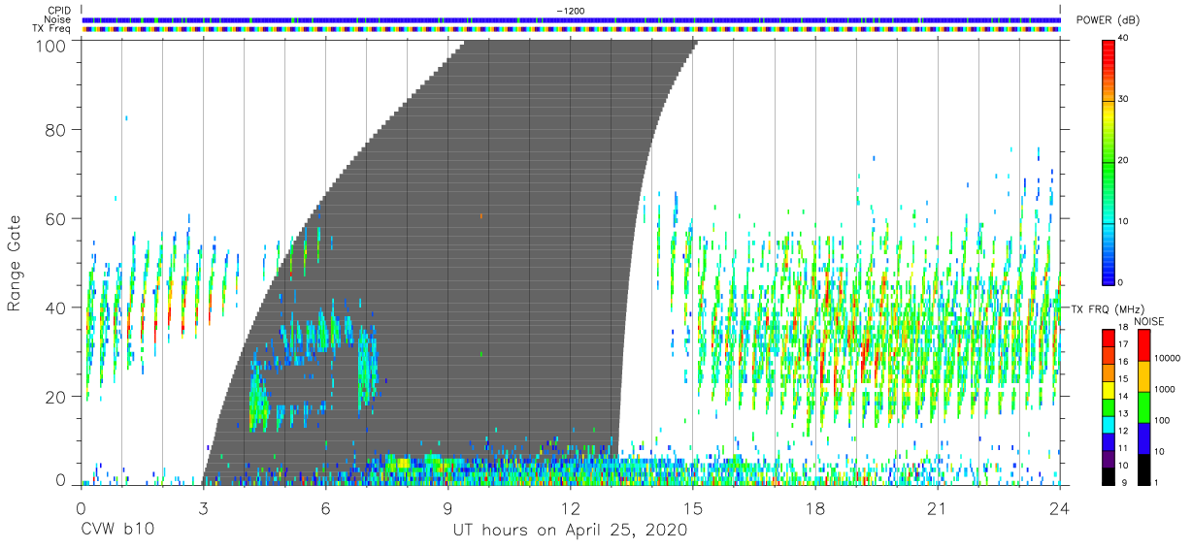
Task: Click the TX FRQ (MHz) color scale bar
Action: [1109, 406]
